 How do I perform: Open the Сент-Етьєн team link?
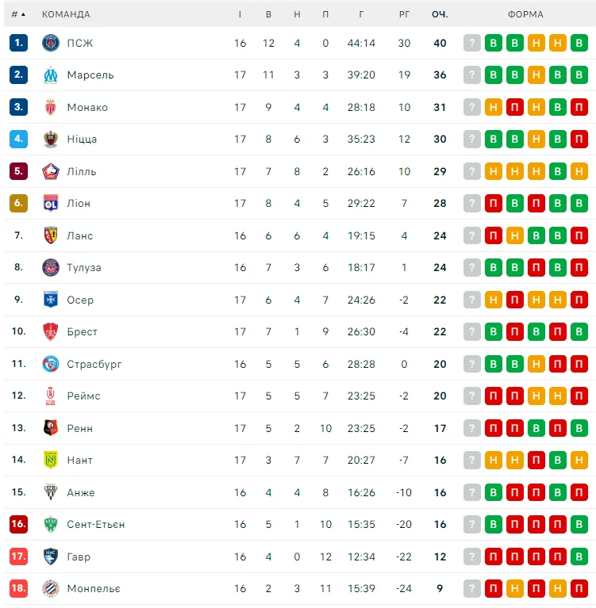coord(95,524)
